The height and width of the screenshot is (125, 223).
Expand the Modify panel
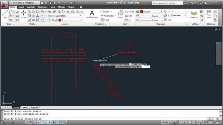[x=33, y=24]
